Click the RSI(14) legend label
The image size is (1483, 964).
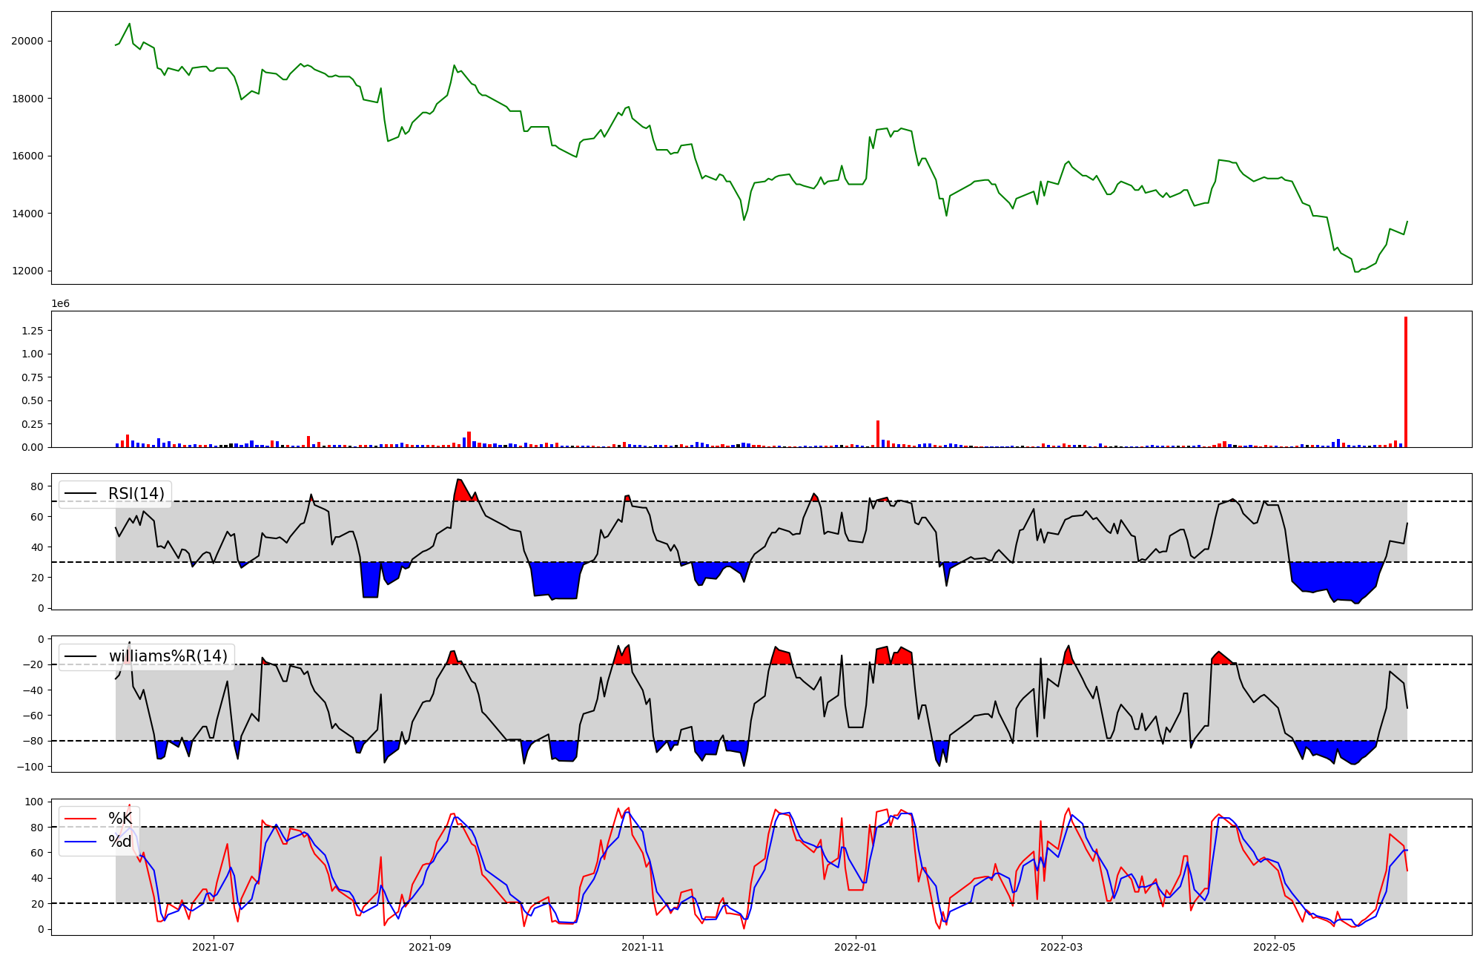(136, 494)
